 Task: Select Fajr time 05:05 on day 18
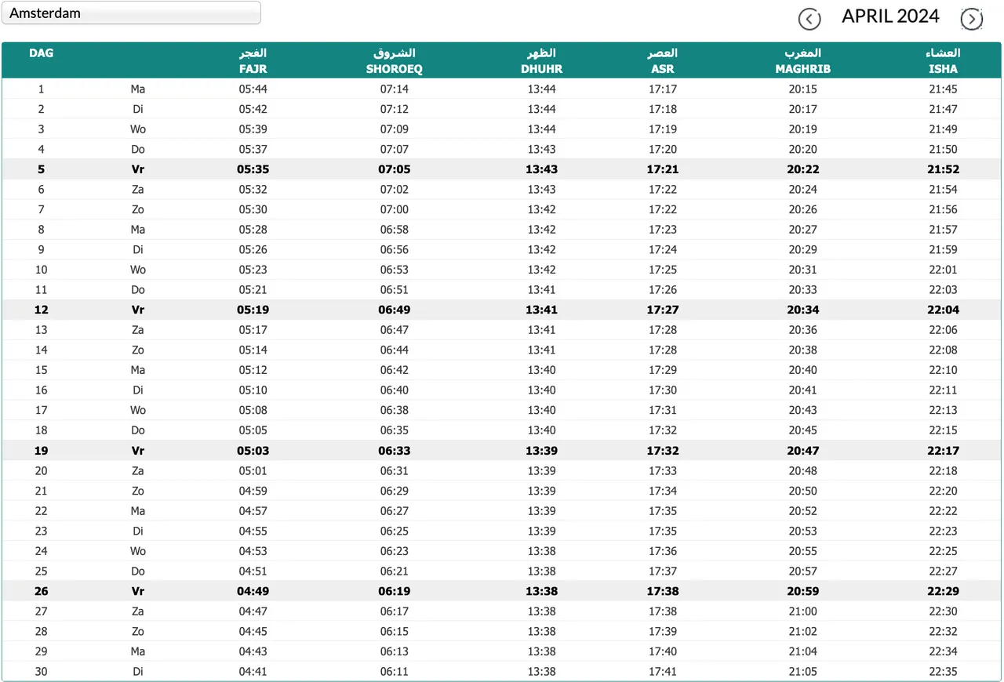(253, 430)
